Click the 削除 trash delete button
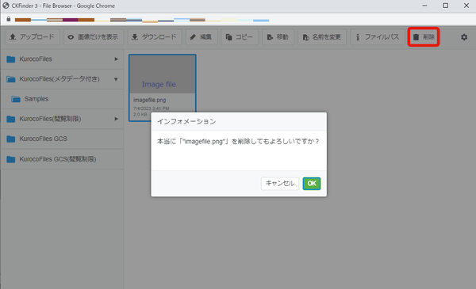The height and width of the screenshot is (289, 476). 424,37
